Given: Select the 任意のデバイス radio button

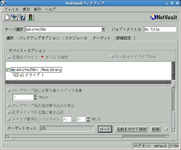Looking at the screenshot, I should click(x=9, y=57).
